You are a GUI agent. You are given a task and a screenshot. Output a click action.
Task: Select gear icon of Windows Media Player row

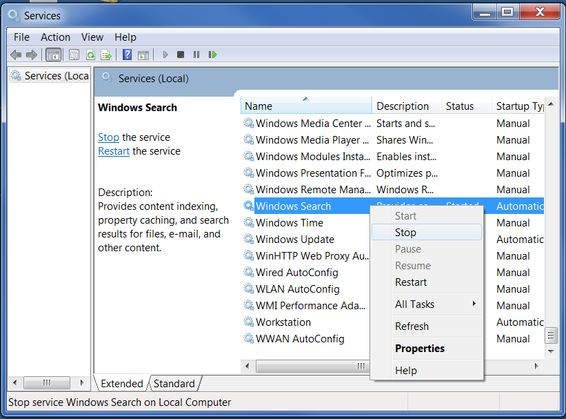248,139
